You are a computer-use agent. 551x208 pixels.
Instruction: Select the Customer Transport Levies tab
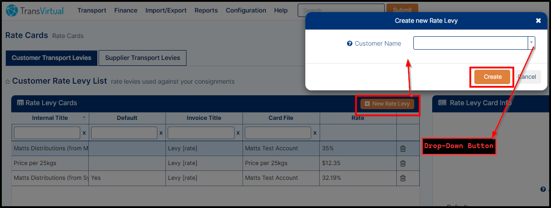[52, 58]
